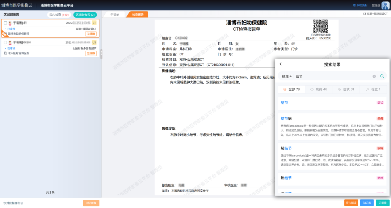The width and height of the screenshot is (391, 208).
Task: Open 系统说明 system instructions
Action: coord(360,5)
